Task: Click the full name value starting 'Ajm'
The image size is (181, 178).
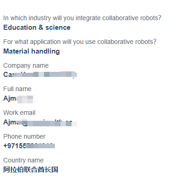Action: click(x=21, y=99)
